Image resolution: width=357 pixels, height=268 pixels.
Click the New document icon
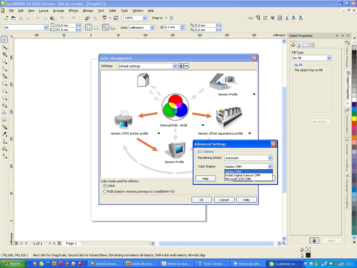[6, 18]
